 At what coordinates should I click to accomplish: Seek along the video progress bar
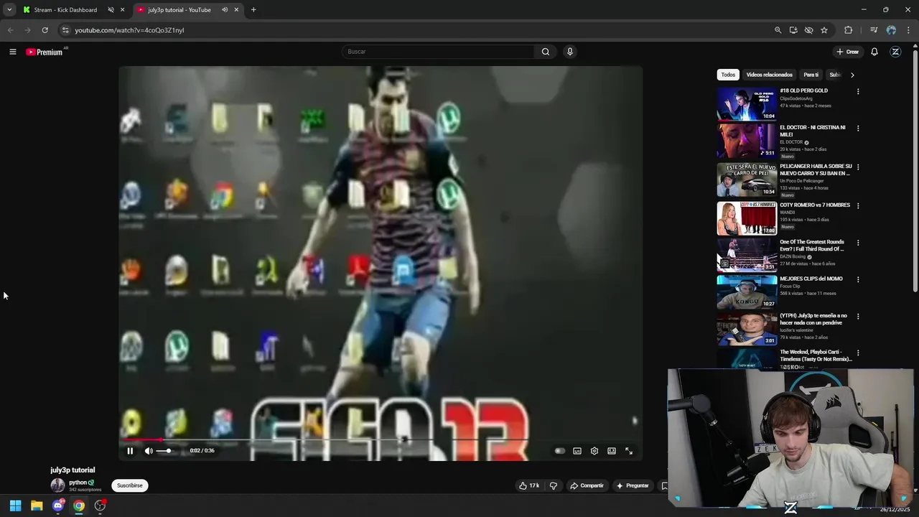[381, 439]
